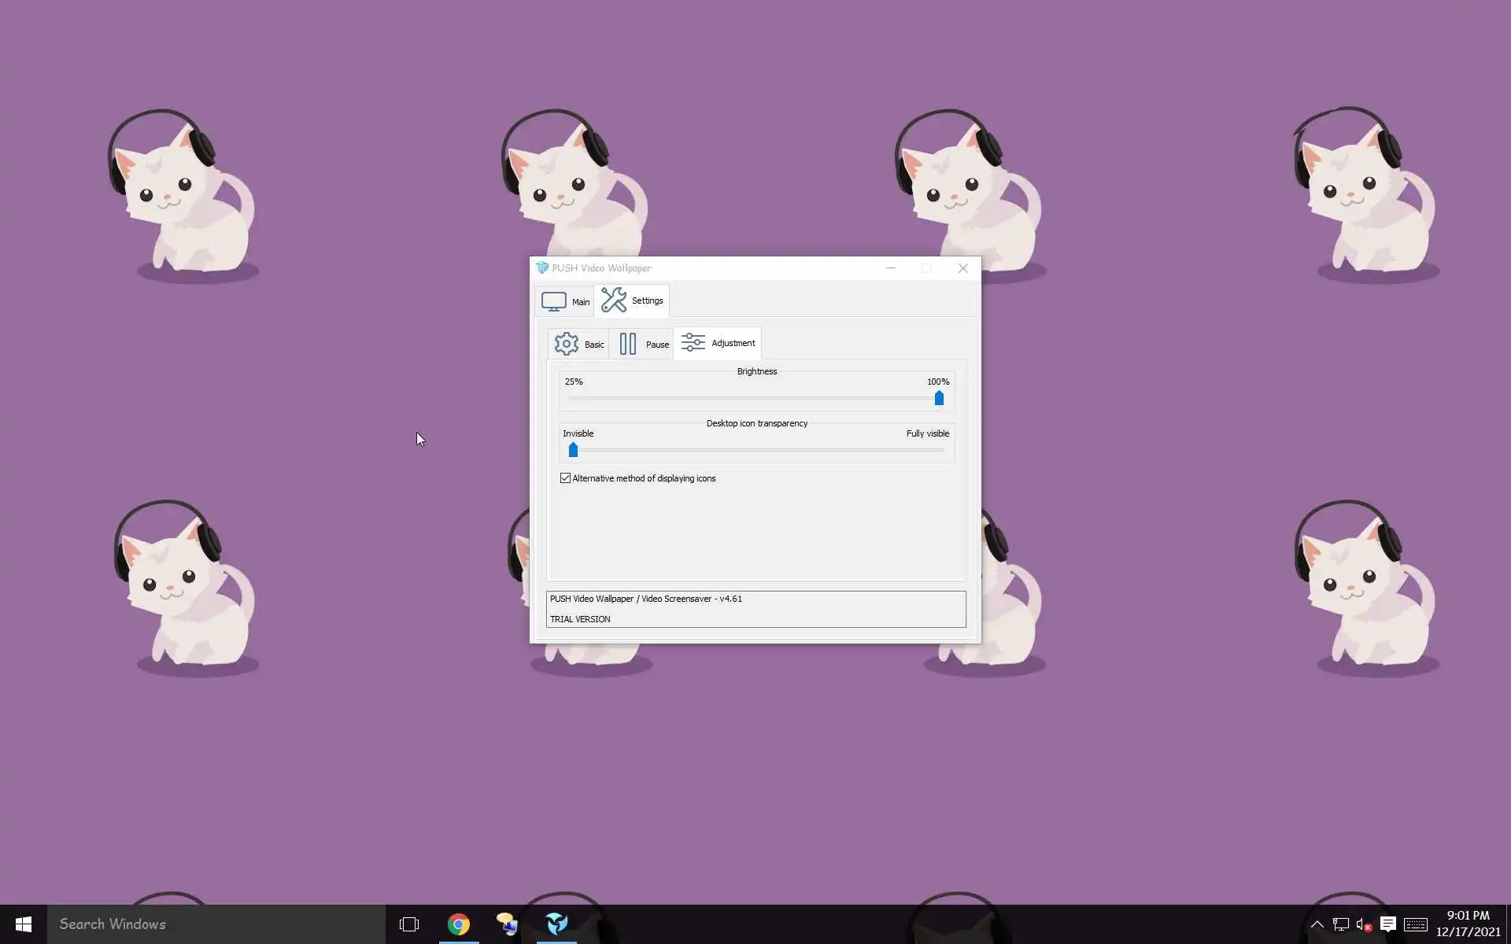Select the Settings wrench icon tab
This screenshot has height=944, width=1511.
pyautogui.click(x=614, y=300)
